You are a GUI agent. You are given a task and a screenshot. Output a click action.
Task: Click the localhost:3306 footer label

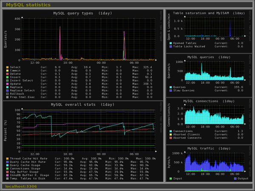(x=22, y=186)
